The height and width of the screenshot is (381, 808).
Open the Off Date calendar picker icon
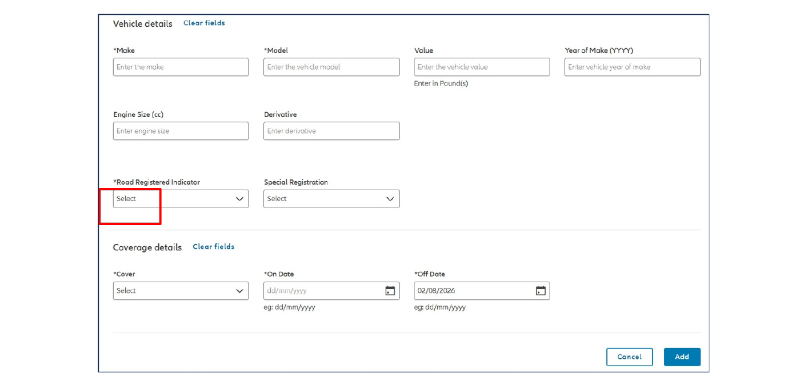[x=541, y=291]
